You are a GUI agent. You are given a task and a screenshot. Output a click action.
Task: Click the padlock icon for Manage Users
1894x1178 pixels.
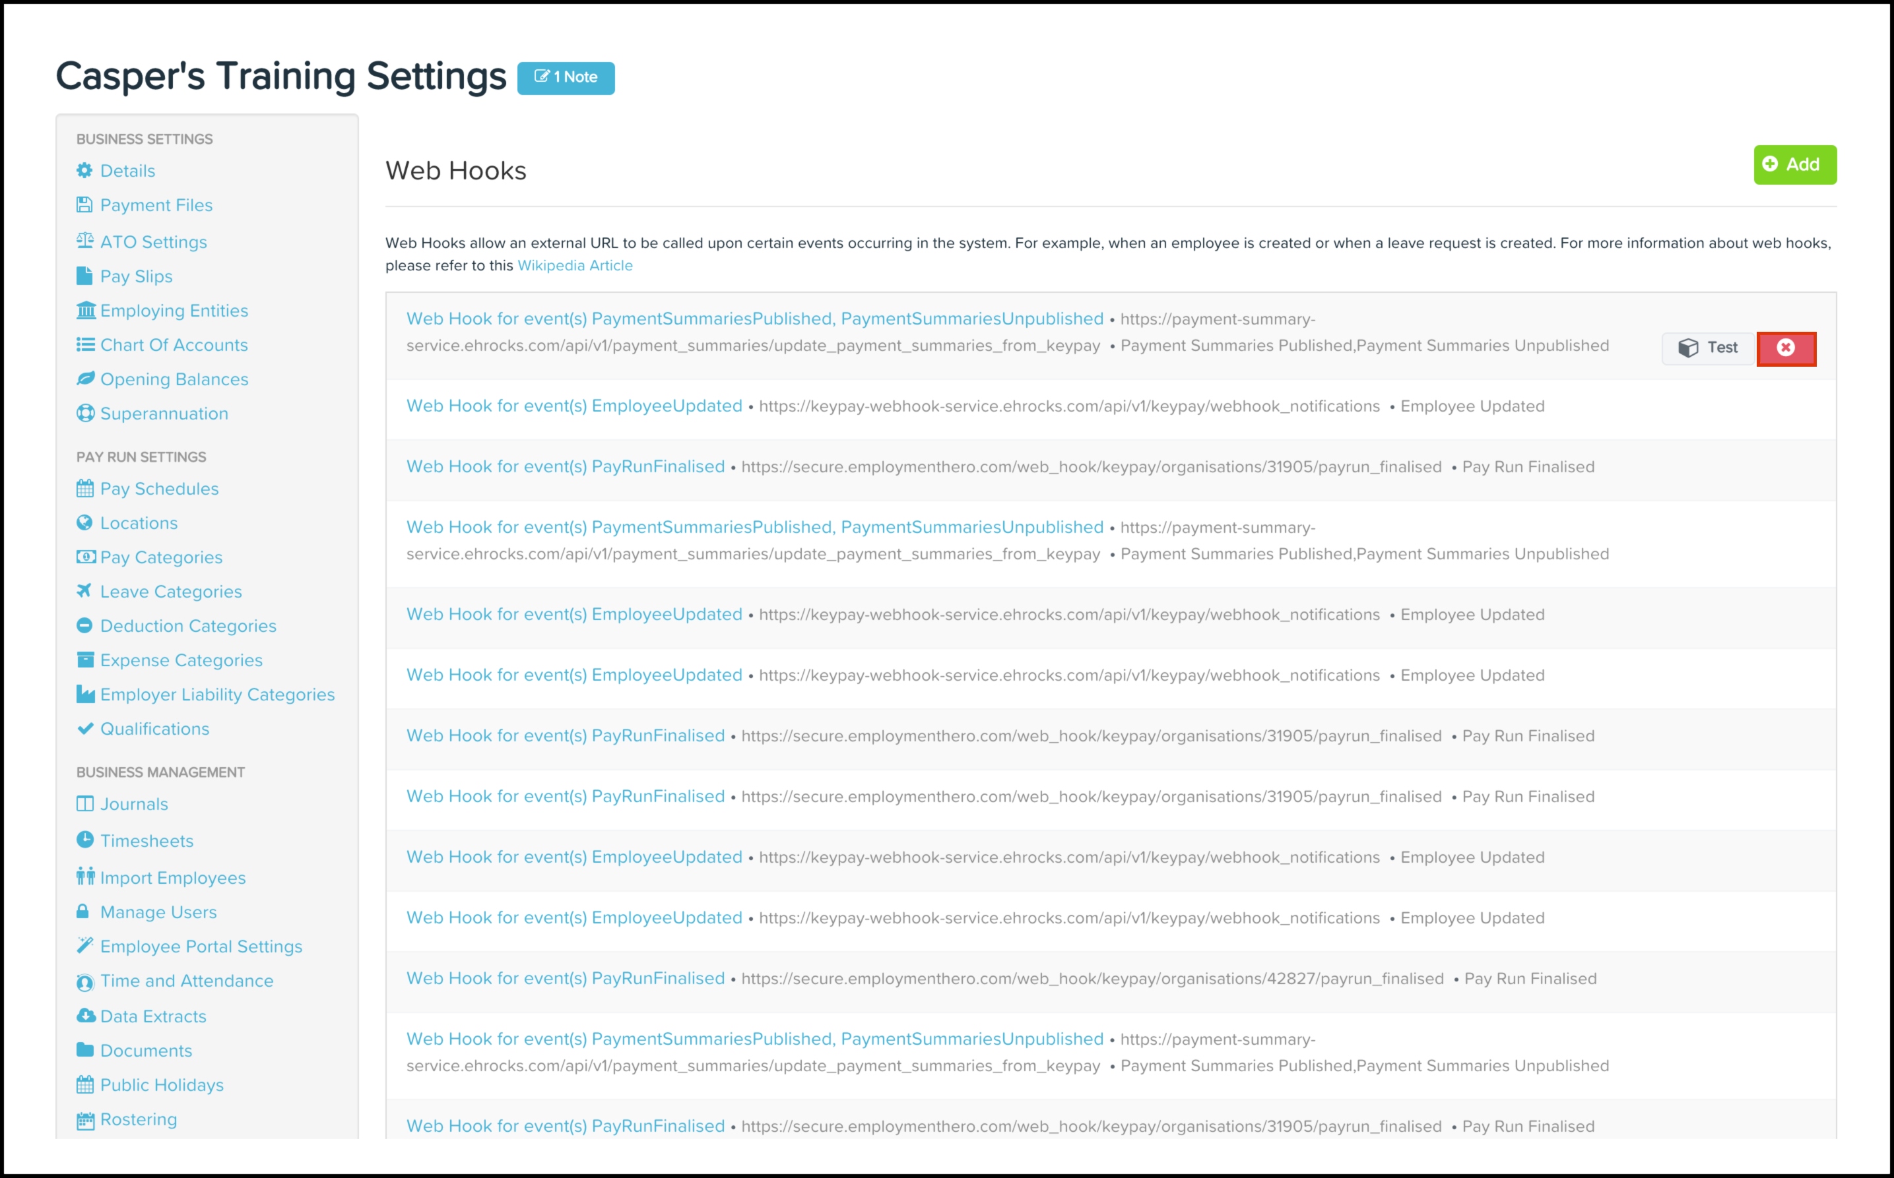coord(82,911)
